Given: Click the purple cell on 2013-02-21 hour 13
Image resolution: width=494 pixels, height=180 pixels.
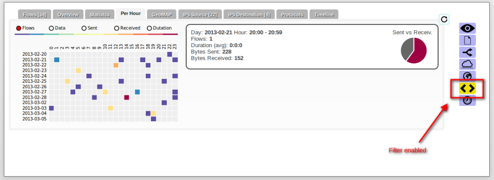Looking at the screenshot, I should click(x=121, y=60).
